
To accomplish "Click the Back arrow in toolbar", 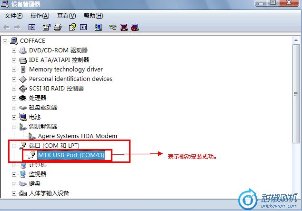I will pos(7,27).
